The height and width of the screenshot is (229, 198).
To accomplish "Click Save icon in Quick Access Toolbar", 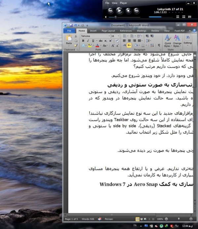I will tap(71, 25).
